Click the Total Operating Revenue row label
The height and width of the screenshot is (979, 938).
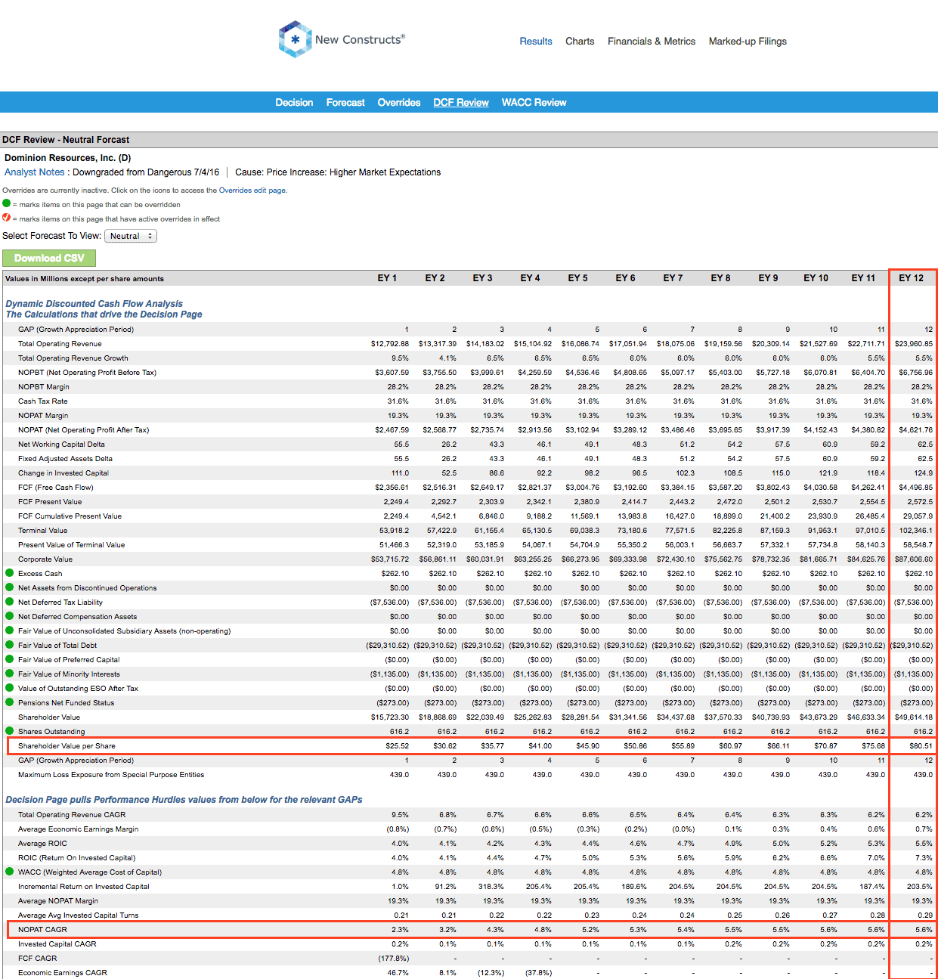coord(60,344)
